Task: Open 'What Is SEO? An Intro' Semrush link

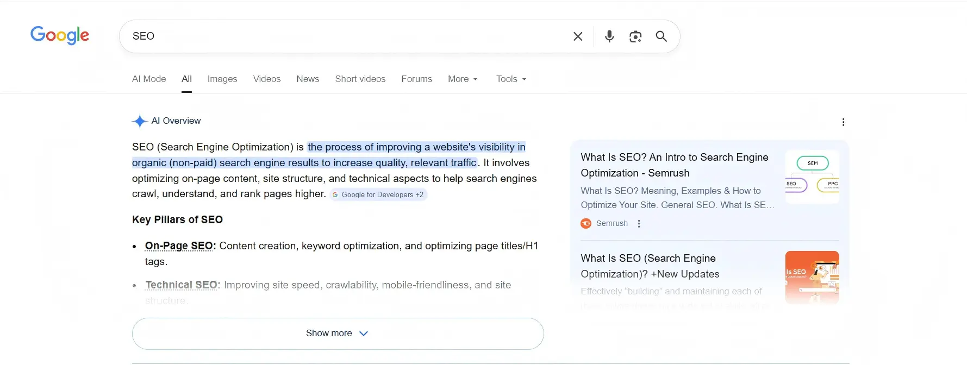Action: tap(675, 165)
